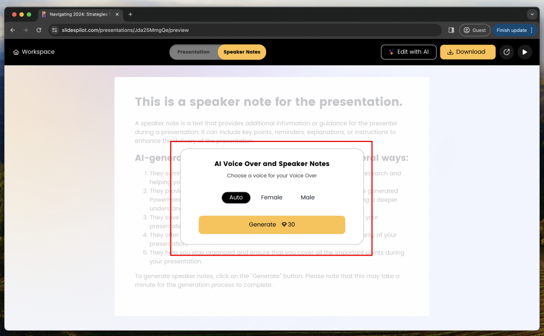
Task: Switch to the Presentation tab
Action: tap(193, 52)
